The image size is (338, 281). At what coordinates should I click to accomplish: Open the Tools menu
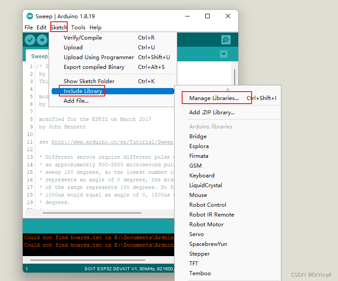click(78, 28)
